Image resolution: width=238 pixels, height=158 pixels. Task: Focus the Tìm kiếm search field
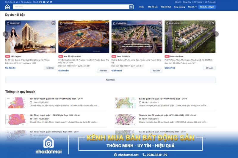click(71, 7)
